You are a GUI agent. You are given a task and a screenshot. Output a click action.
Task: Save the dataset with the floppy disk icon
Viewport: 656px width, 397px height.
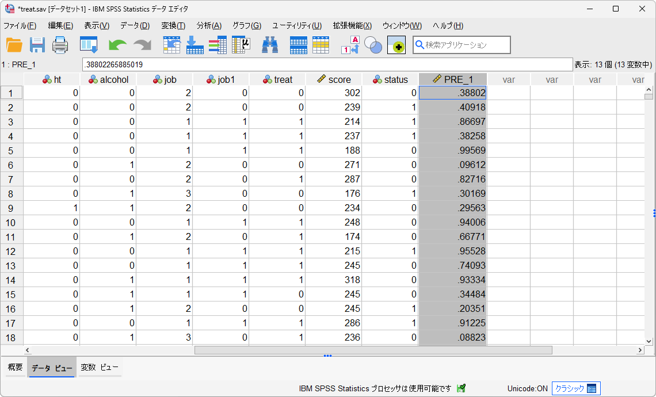point(37,45)
